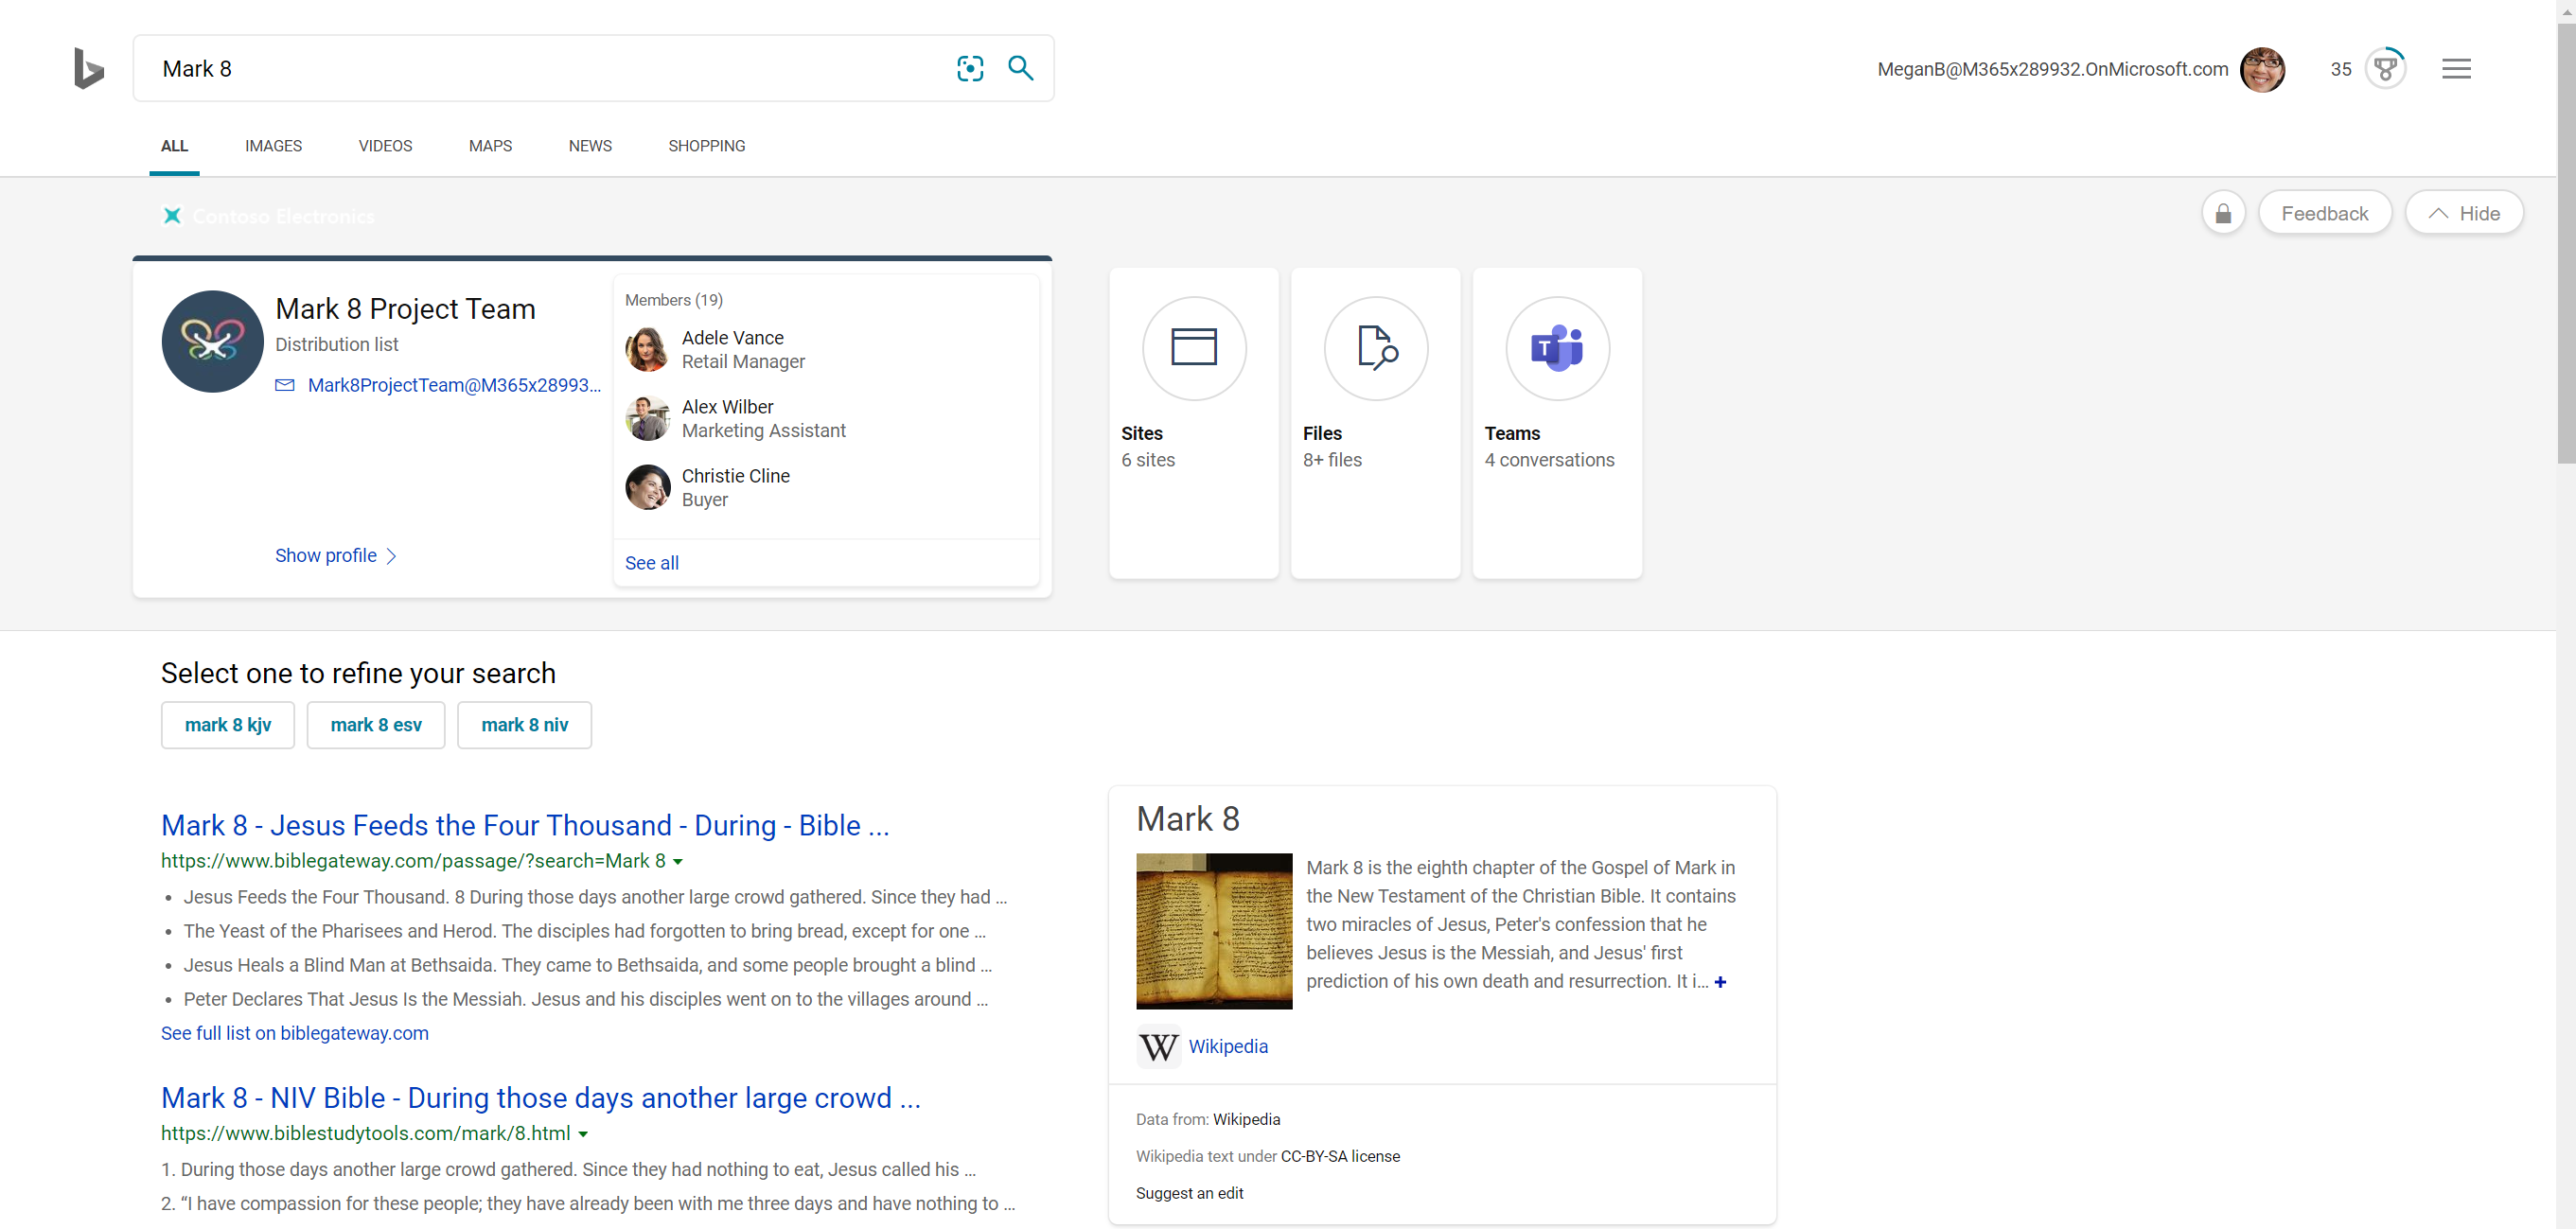This screenshot has height=1229, width=2576.
Task: Click Christie Cline's name
Action: (736, 475)
